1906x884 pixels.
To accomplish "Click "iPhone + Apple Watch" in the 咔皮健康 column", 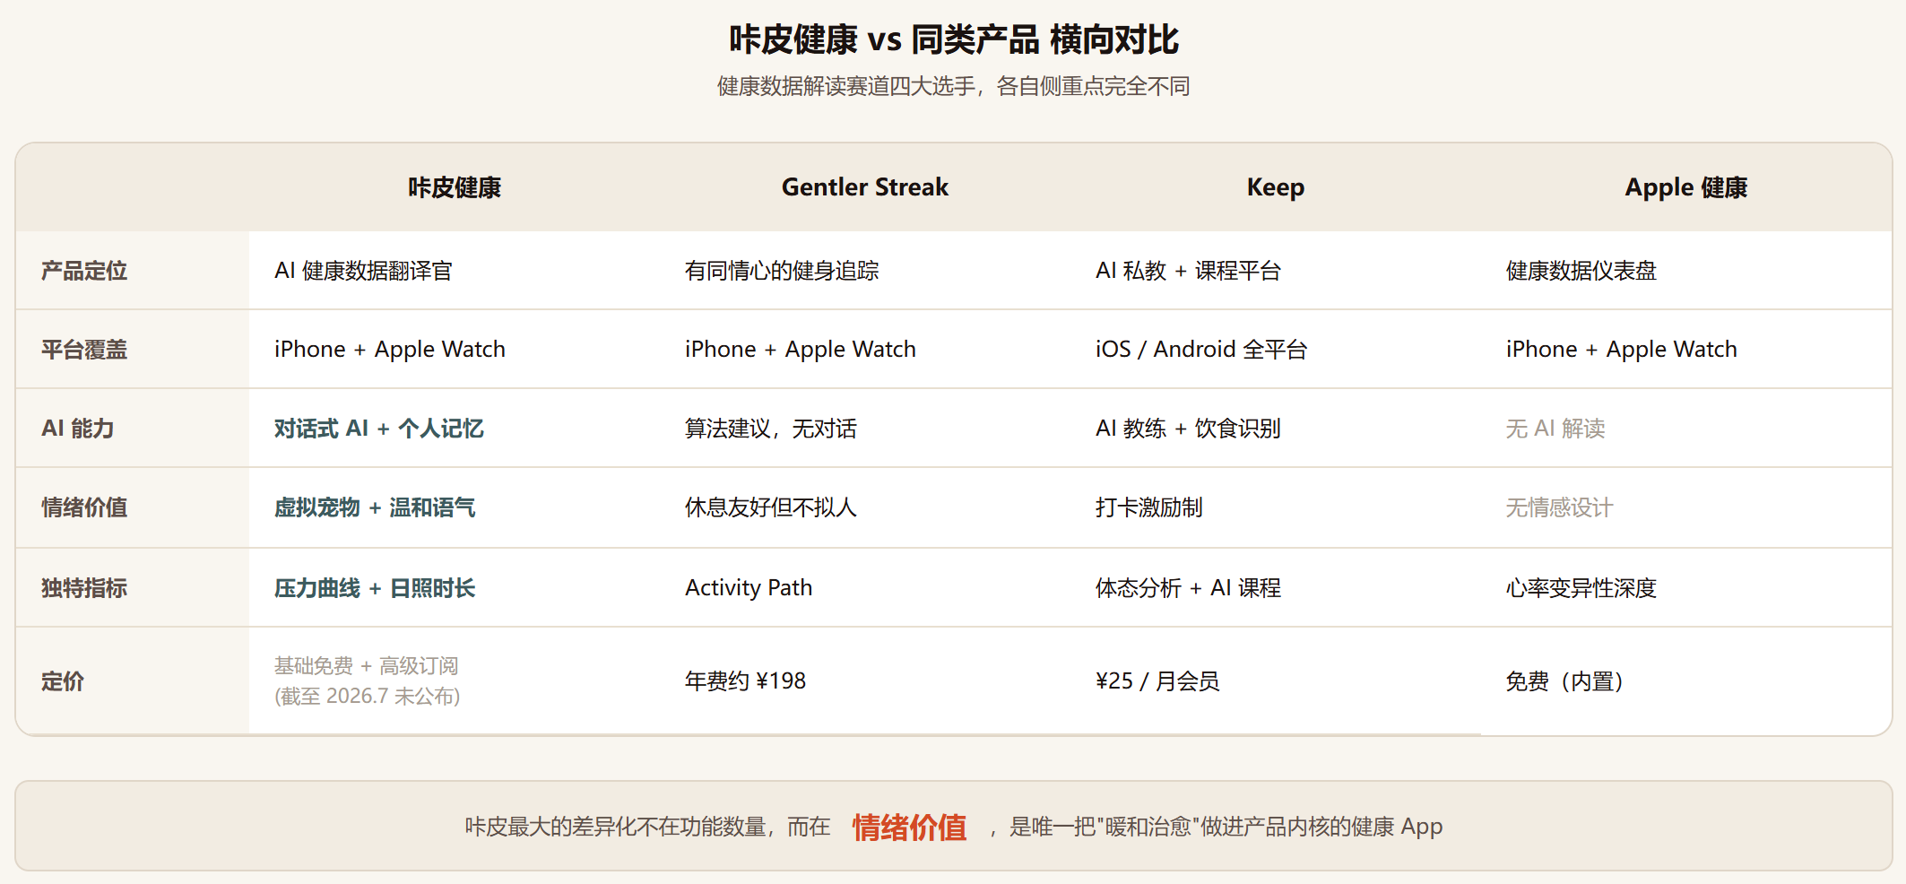I will click(390, 350).
